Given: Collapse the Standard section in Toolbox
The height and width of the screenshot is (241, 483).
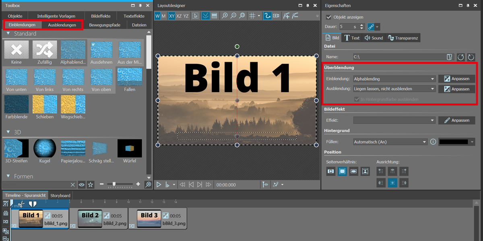Looking at the screenshot, I should pos(8,34).
